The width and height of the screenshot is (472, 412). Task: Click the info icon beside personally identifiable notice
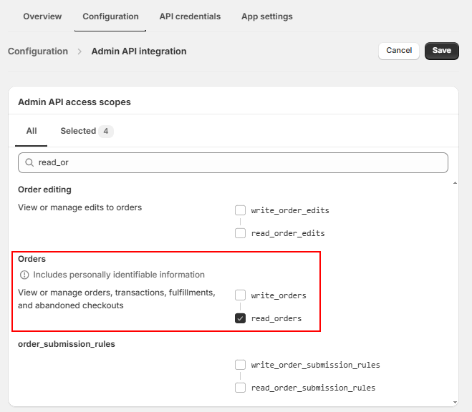[x=24, y=275]
